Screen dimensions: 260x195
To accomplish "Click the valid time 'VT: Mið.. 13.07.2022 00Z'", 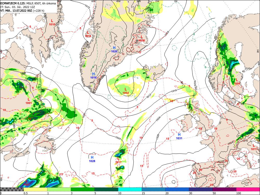I will click(16, 11).
